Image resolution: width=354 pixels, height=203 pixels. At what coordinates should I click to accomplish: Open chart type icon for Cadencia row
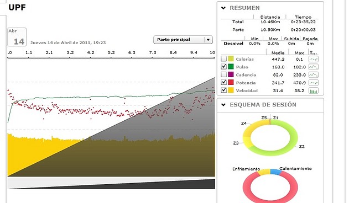point(314,74)
